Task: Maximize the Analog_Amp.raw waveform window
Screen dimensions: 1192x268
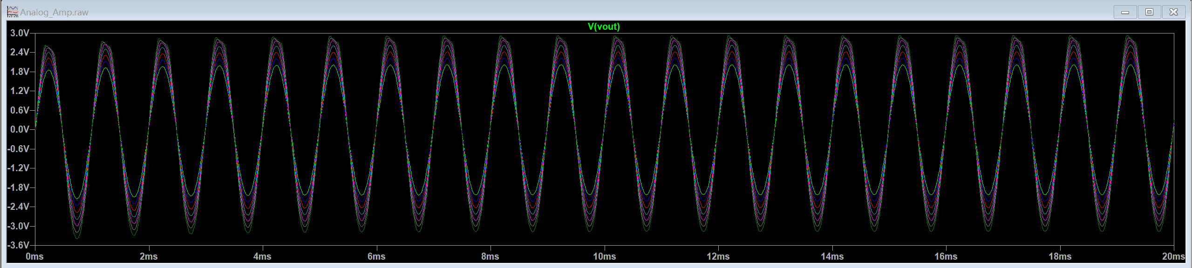Action: [x=1150, y=12]
